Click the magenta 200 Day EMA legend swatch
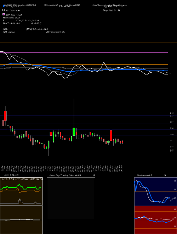The height and width of the screenshot is (234, 177). point(4,14)
